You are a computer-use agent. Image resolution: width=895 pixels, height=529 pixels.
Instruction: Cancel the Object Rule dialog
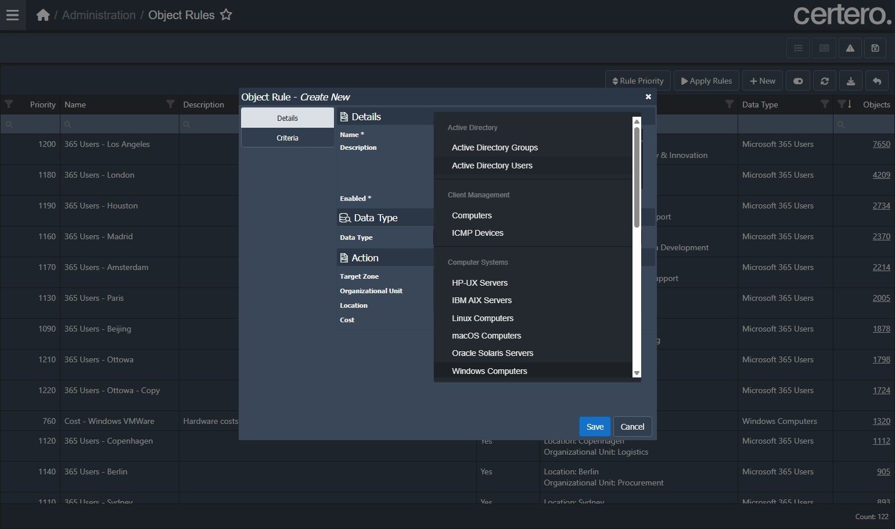[x=632, y=427]
